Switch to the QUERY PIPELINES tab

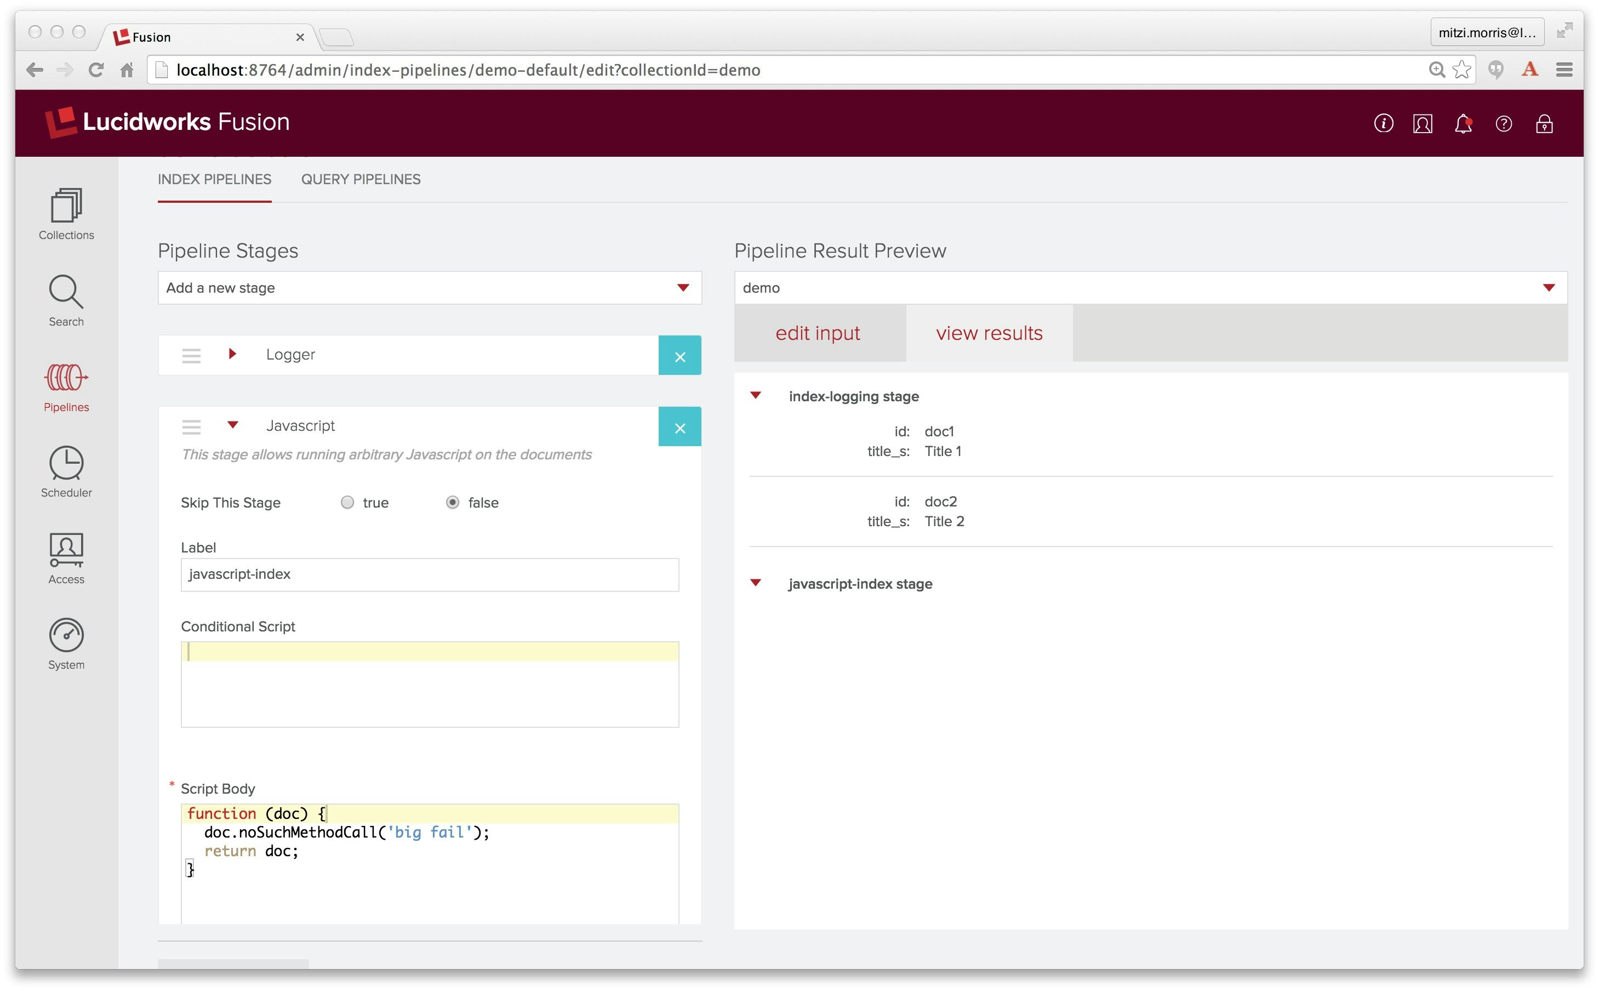pos(360,179)
